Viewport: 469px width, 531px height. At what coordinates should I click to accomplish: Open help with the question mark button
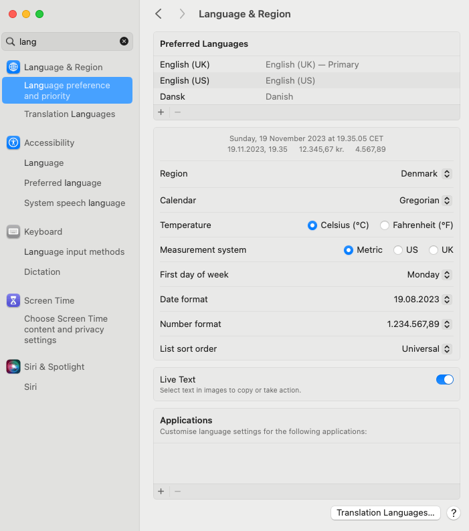tap(454, 513)
